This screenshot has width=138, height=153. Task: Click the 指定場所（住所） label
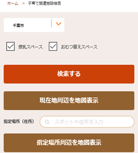tap(19, 122)
